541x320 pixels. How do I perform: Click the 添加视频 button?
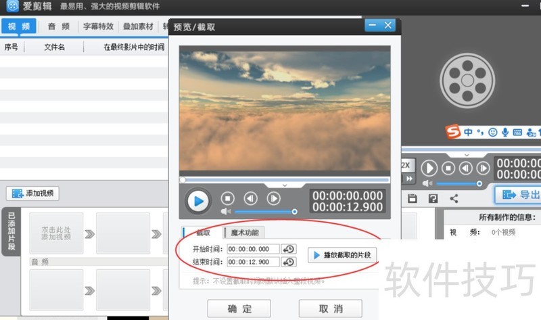(x=32, y=193)
